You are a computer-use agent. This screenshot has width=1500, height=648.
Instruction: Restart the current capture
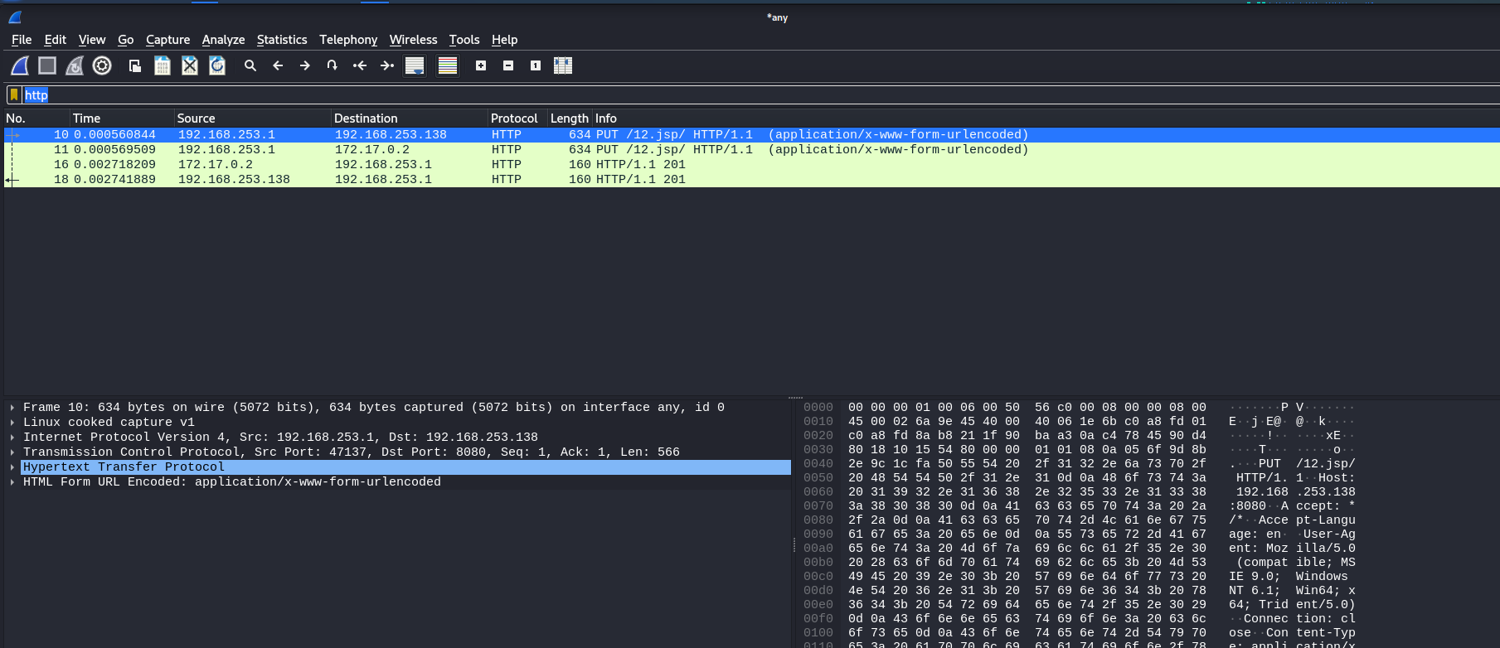click(75, 65)
